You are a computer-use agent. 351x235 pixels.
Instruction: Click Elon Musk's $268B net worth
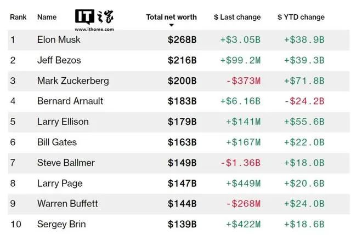[x=182, y=40]
